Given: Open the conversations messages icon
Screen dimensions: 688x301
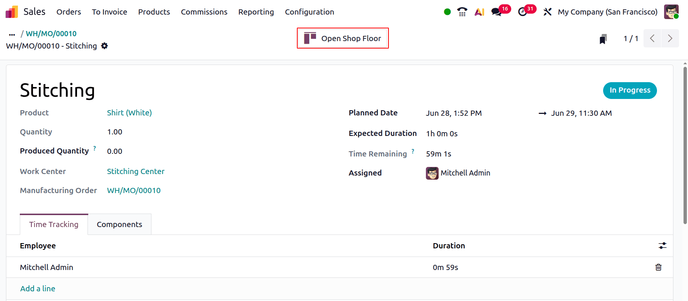Looking at the screenshot, I should coord(497,12).
